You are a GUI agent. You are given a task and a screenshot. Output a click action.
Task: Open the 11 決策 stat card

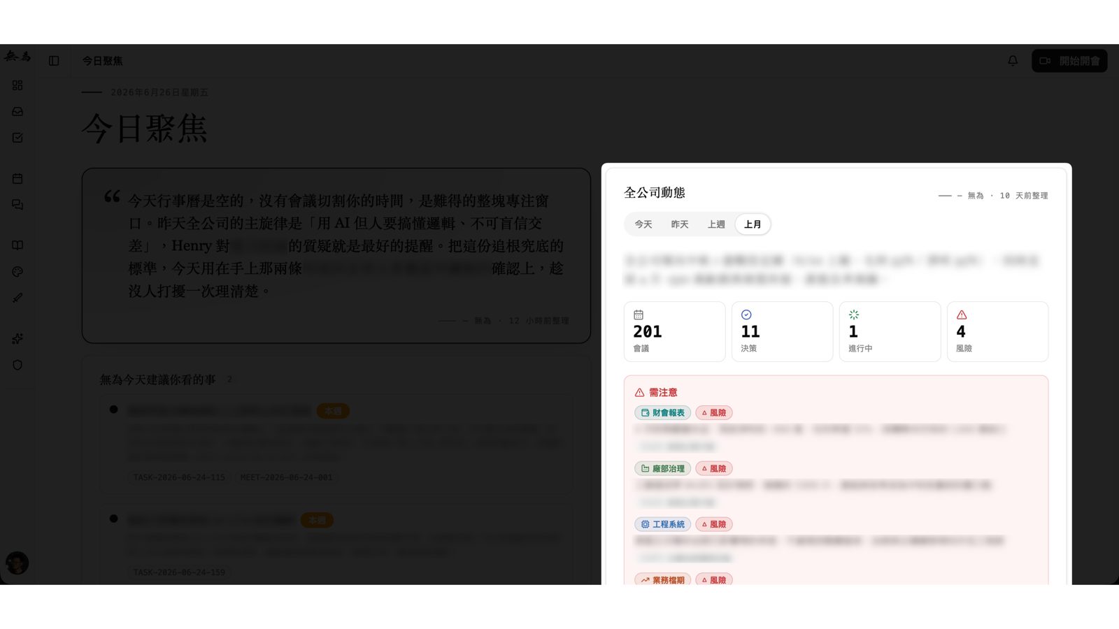tap(782, 332)
